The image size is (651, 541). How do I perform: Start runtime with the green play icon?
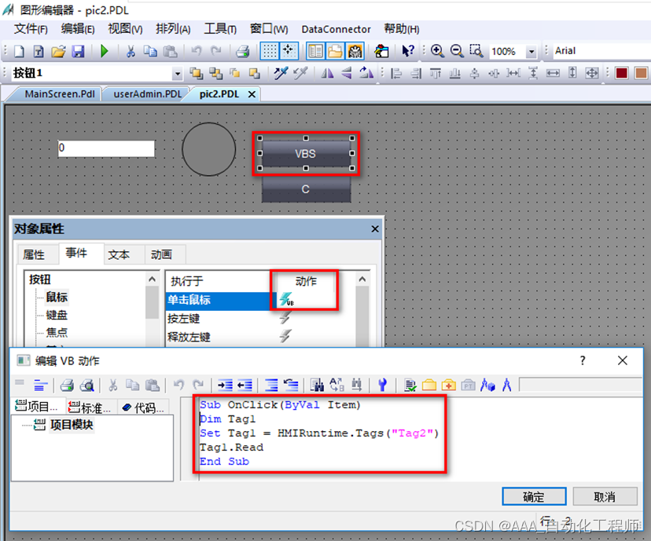(105, 51)
